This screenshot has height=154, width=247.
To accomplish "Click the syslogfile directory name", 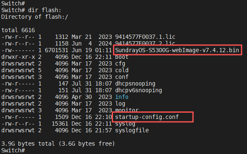I will pyautogui.click(x=132, y=131).
